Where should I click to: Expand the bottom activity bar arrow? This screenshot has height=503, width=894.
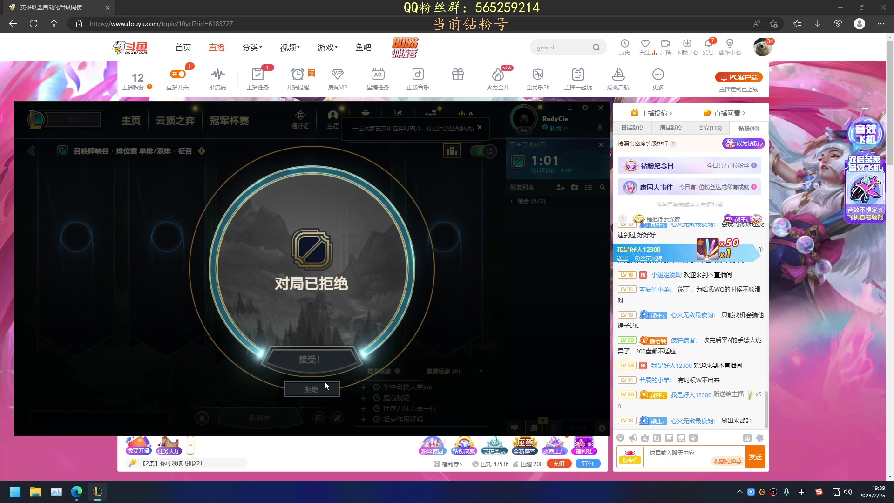point(190,446)
